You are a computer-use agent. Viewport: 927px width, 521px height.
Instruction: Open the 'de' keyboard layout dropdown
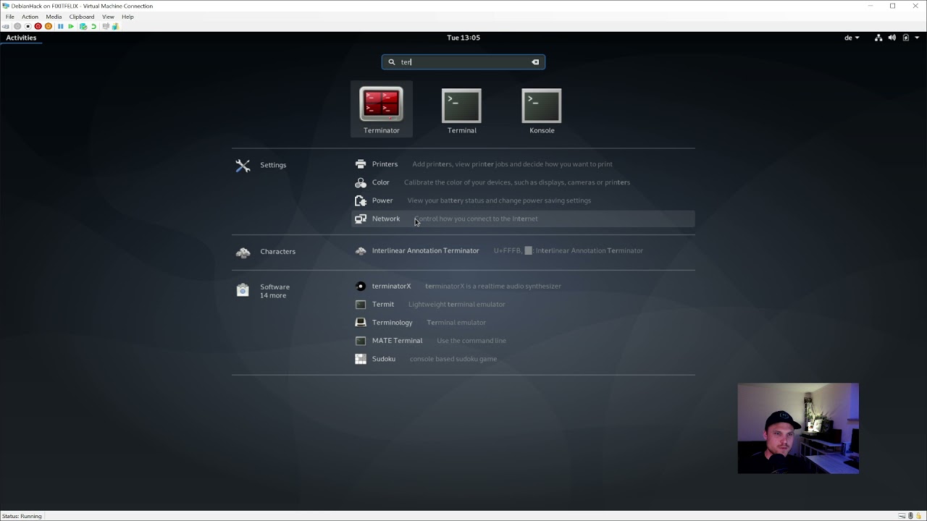pyautogui.click(x=852, y=38)
